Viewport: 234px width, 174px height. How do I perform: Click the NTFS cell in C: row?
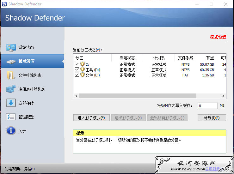point(186,64)
